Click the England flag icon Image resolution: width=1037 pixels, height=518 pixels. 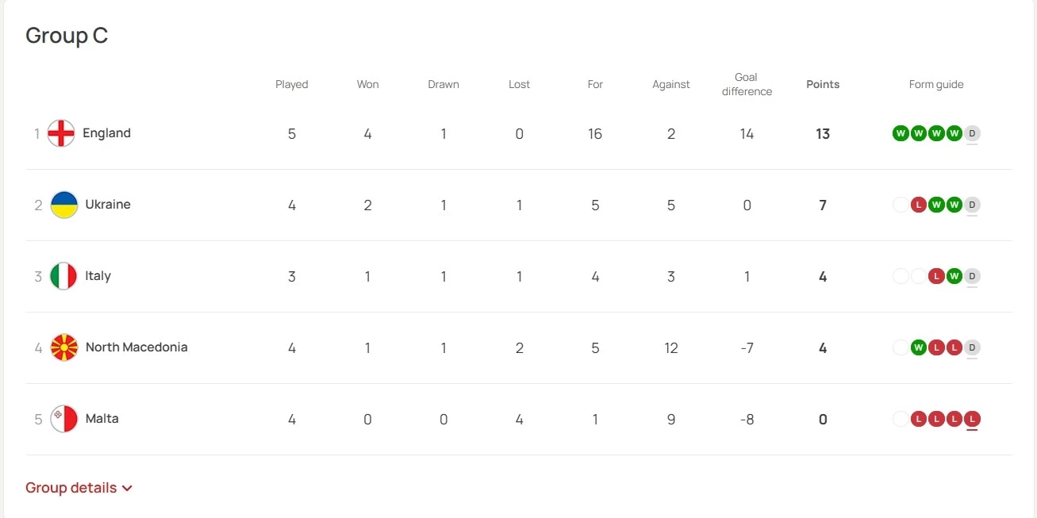(x=61, y=133)
